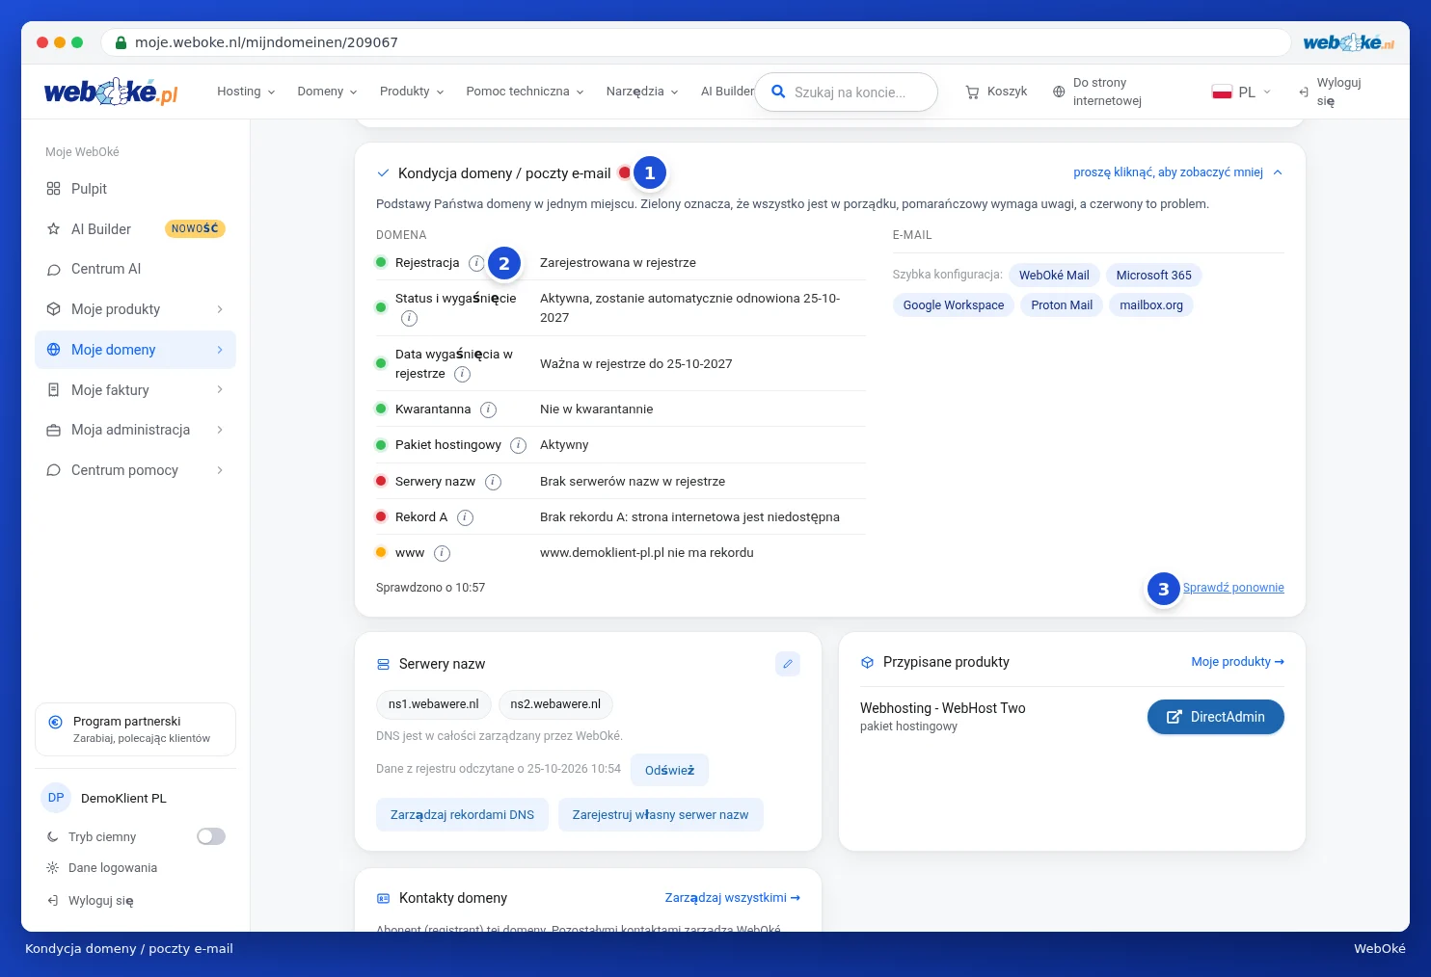Click the Zarządzaj wszystkimi link
1431x977 pixels.
pyautogui.click(x=732, y=898)
